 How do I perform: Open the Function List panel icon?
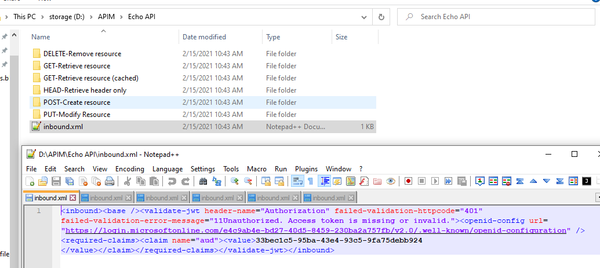click(364, 181)
